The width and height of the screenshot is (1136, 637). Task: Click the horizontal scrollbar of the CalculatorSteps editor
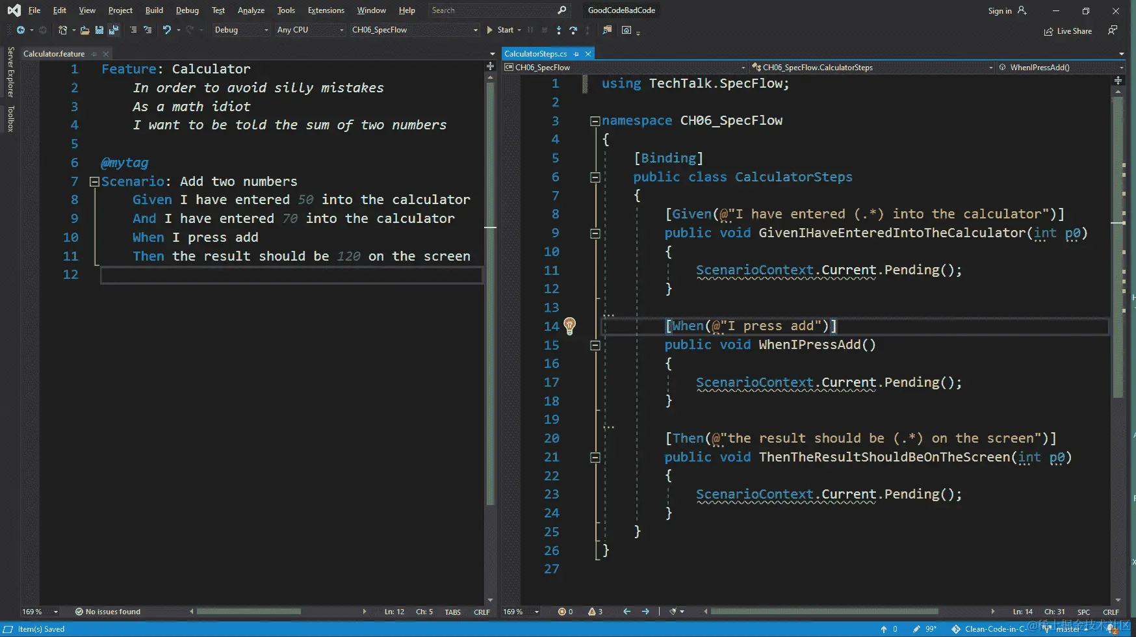point(824,612)
